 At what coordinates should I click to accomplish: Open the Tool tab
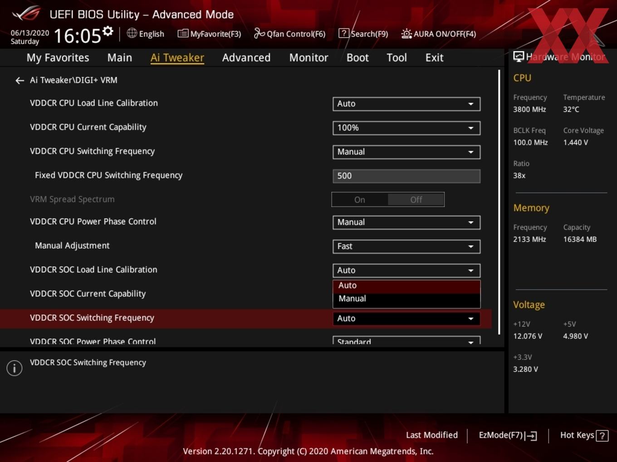click(x=397, y=58)
